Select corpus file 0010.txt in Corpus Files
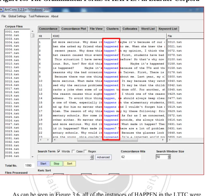Viewport: 205px width, 196px height. click(x=12, y=64)
